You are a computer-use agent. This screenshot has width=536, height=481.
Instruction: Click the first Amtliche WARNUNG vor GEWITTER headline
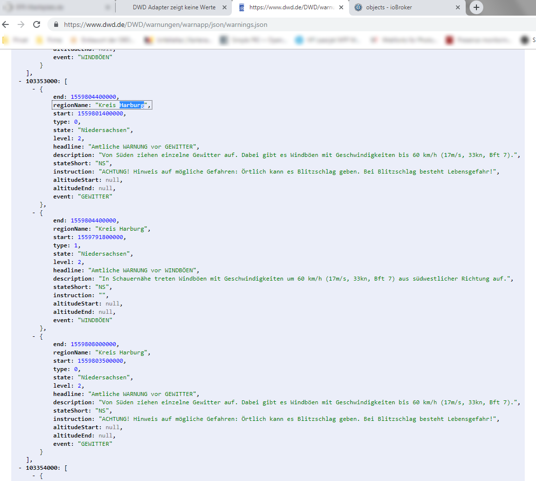[142, 147]
